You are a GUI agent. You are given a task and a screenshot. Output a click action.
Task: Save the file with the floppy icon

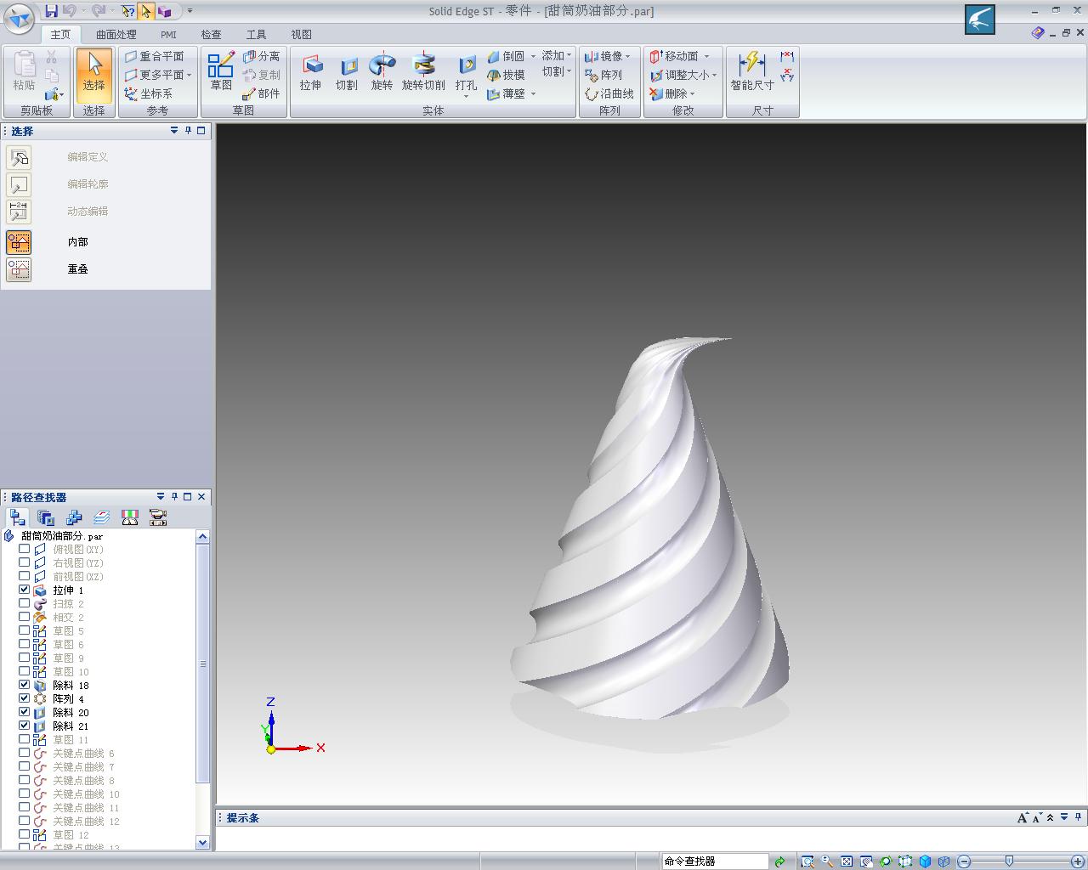[x=52, y=11]
